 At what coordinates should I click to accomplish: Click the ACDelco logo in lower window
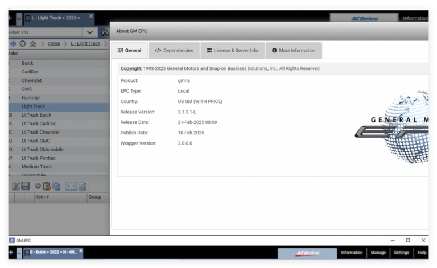(x=307, y=253)
